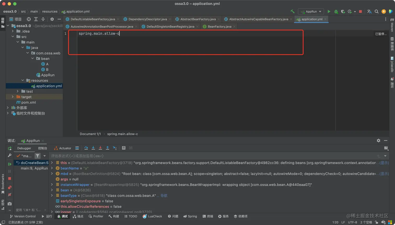The image size is (395, 225).
Task: Expand the 'this' variable node
Action: pyautogui.click(x=52, y=163)
